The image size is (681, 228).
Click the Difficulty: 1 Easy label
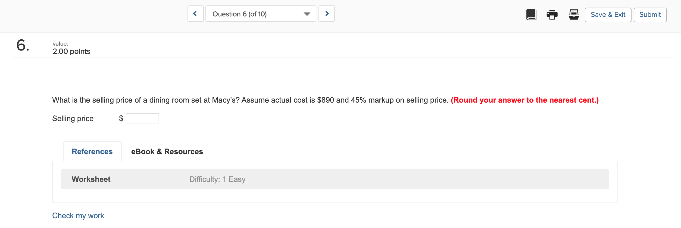[217, 179]
